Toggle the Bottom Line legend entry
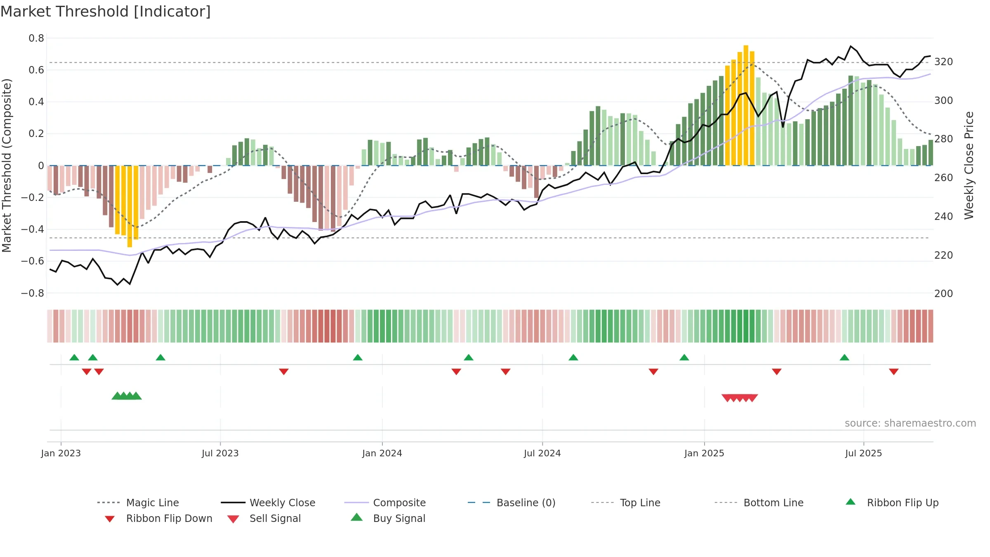This screenshot has height=557, width=990. pyautogui.click(x=759, y=503)
